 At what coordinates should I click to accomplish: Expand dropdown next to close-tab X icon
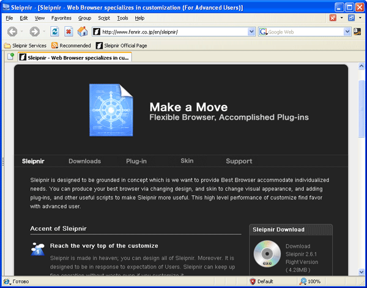coord(341,18)
